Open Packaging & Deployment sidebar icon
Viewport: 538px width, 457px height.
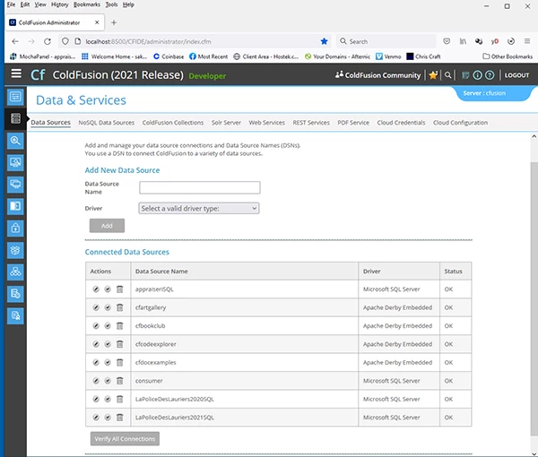(15, 250)
